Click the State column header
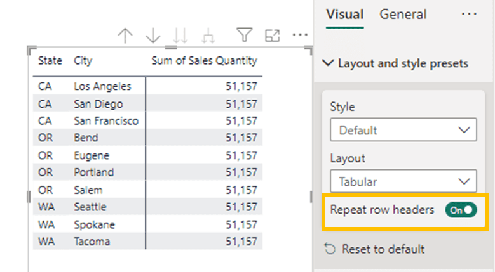 (50, 61)
